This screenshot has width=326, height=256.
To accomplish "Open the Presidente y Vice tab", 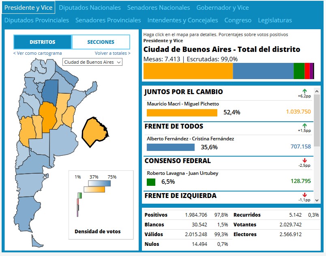I will point(28,8).
